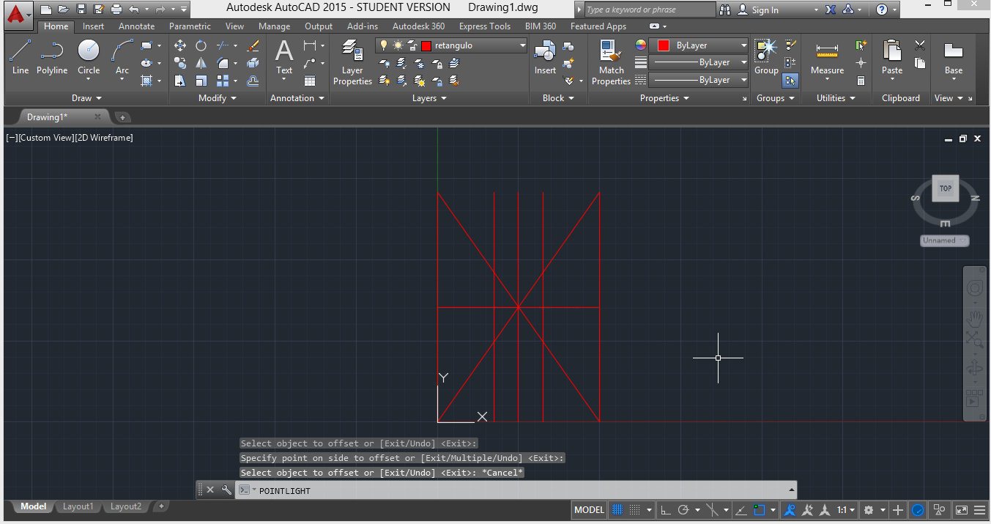Toggle hardware acceleration blue circle icon

coord(918,510)
